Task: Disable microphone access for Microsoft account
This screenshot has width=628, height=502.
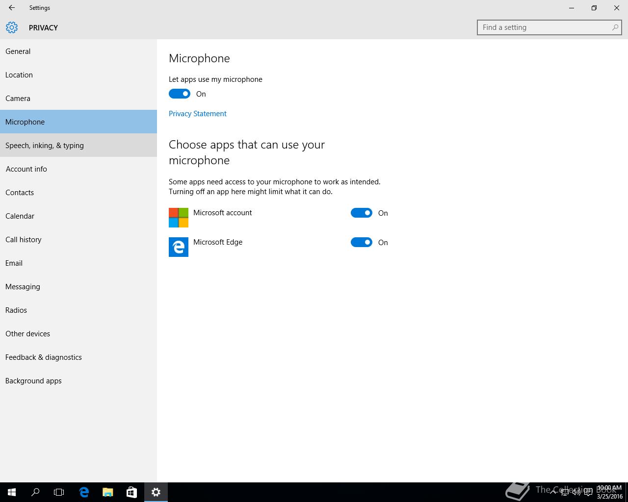Action: click(362, 213)
